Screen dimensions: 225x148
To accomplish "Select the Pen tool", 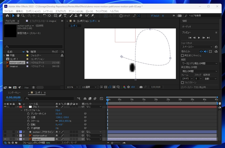I will 60,16.
